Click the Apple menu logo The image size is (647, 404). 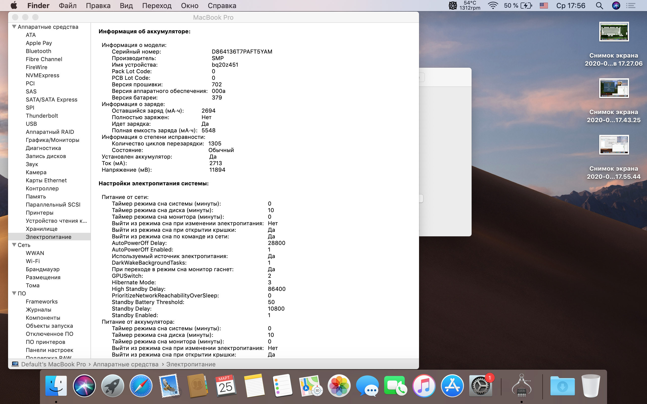(14, 6)
